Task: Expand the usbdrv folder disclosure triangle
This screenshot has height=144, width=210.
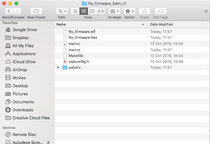Action: 58,67
